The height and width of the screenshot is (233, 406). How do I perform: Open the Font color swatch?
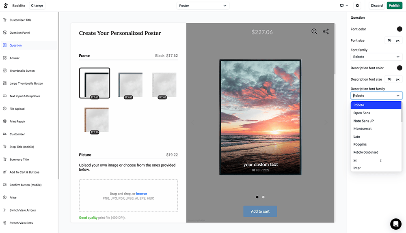click(400, 29)
